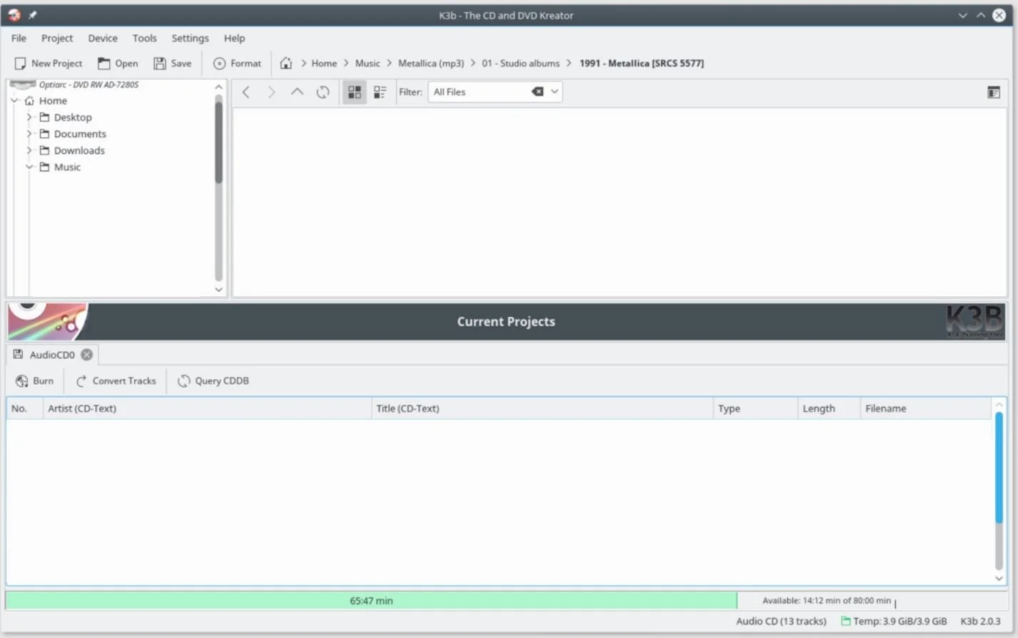Screen dimensions: 1018x638
Task: Go up one folder level
Action: pos(297,92)
